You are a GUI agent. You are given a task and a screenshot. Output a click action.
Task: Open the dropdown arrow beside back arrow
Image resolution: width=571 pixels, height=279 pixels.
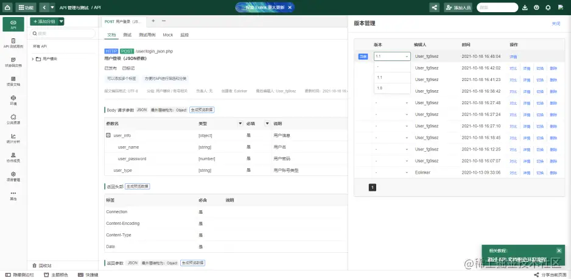coord(52,7)
